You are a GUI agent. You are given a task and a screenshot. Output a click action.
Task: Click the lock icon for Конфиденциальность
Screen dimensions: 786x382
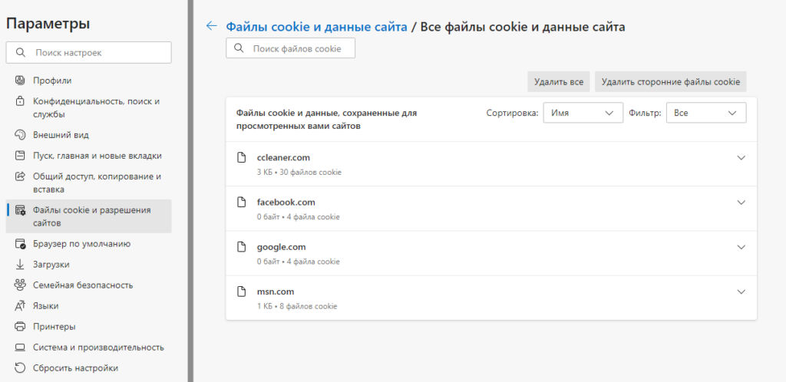[x=21, y=101]
